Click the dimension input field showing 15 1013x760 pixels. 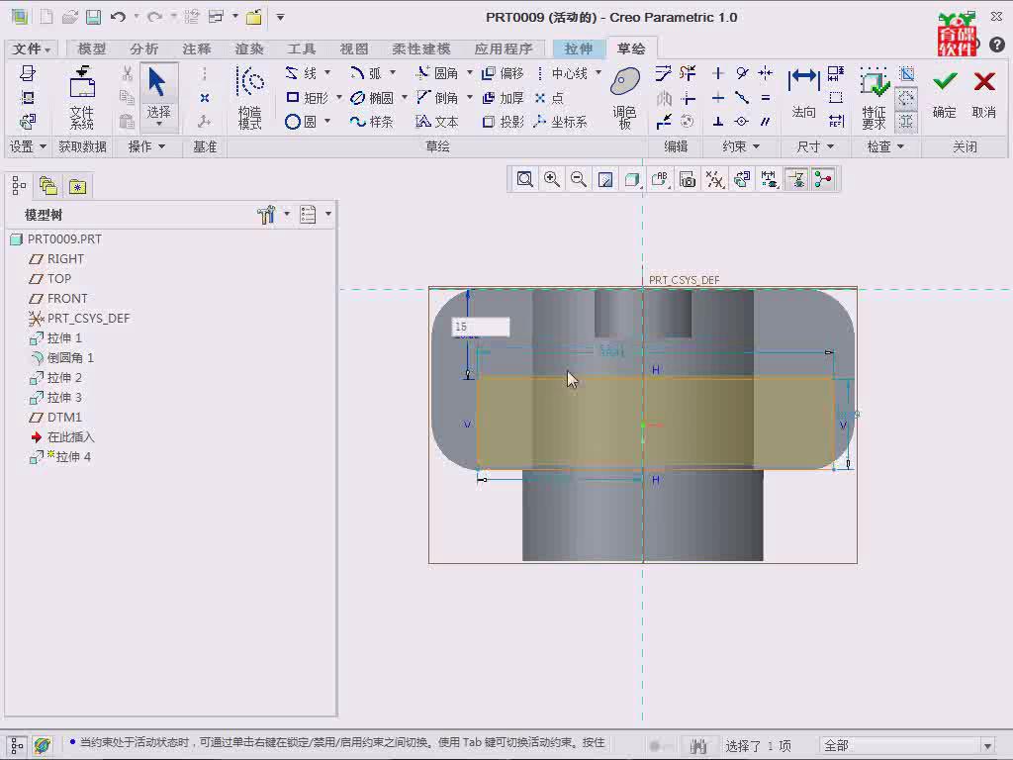[480, 327]
